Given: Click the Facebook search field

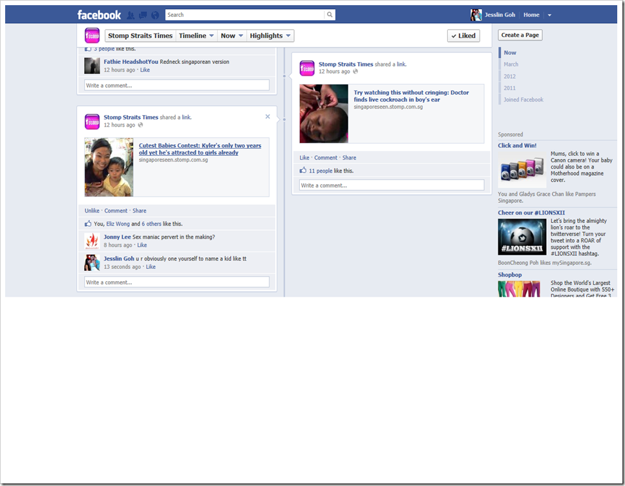Looking at the screenshot, I should (x=245, y=15).
